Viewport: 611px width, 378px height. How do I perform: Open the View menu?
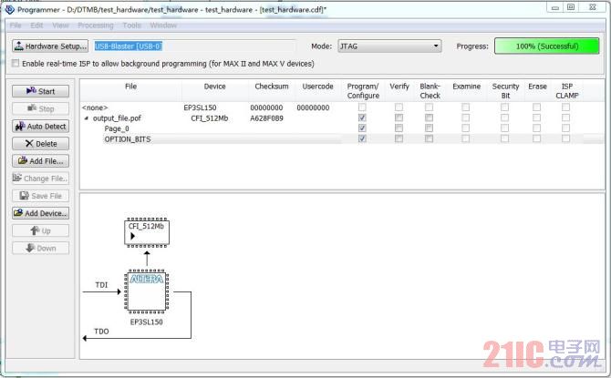[60, 26]
